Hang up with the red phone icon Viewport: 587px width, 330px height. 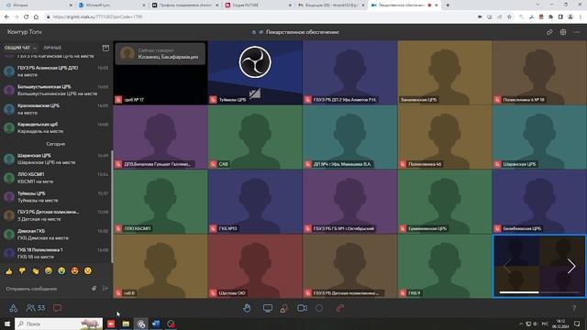coord(340,308)
